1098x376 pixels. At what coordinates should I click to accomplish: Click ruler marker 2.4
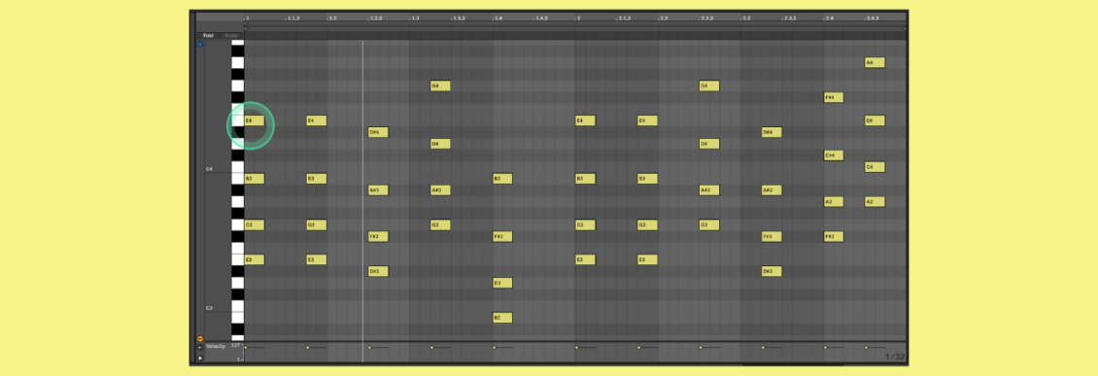pos(829,18)
